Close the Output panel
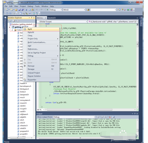The image size is (148, 143). [x=137, y=114]
